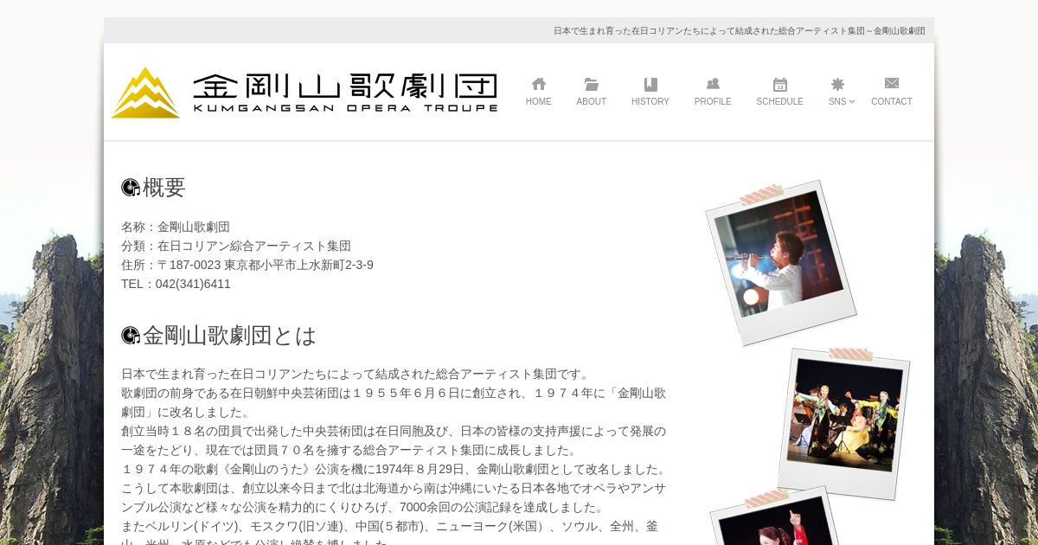The height and width of the screenshot is (545, 1038).
Task: Click the open folder ABOUT icon
Action: pyautogui.click(x=592, y=84)
